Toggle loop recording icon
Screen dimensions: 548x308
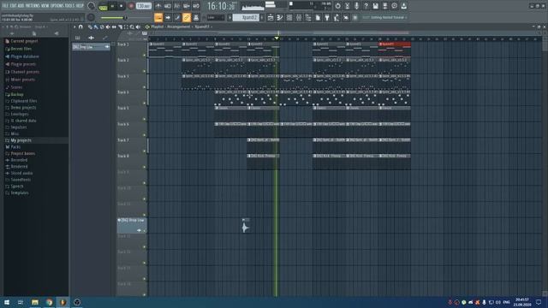coord(196,6)
